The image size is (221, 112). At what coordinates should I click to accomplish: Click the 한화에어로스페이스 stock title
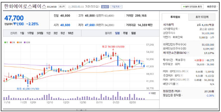point(25,6)
